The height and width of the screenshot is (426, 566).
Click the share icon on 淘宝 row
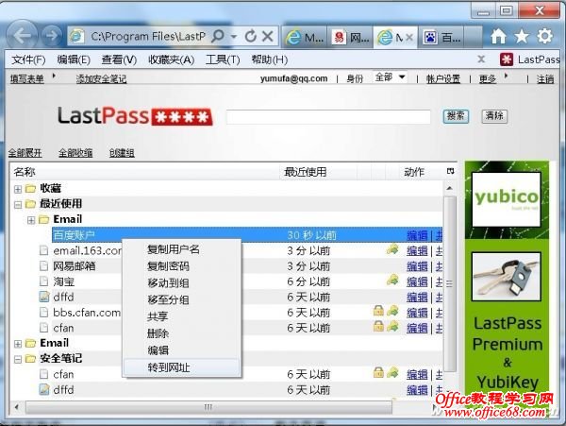point(392,280)
